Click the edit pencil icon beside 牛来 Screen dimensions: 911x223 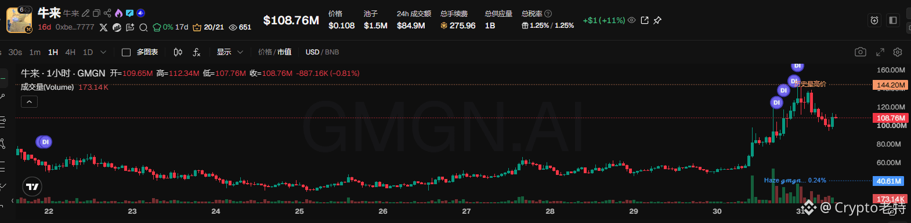pos(86,13)
